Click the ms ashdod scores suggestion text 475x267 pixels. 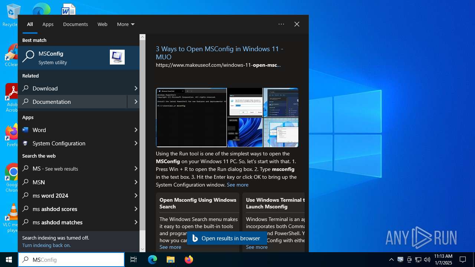click(x=55, y=209)
